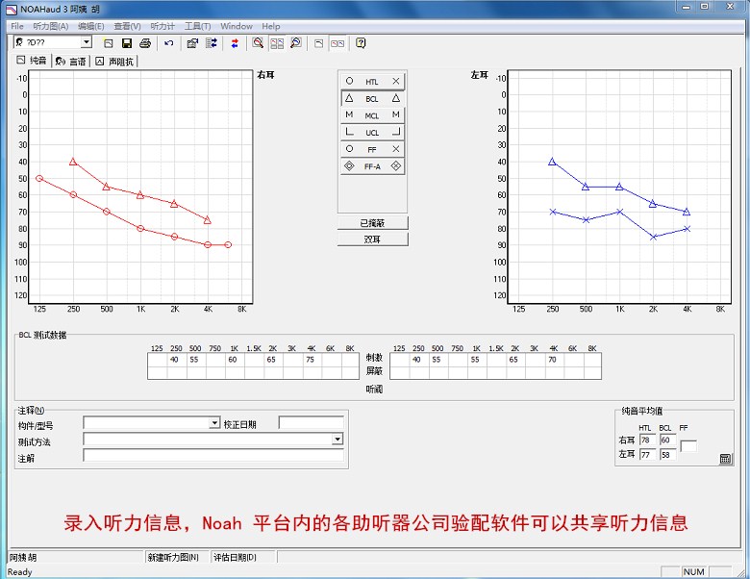Click the 注解 text input field
750x579 pixels.
tap(212, 456)
